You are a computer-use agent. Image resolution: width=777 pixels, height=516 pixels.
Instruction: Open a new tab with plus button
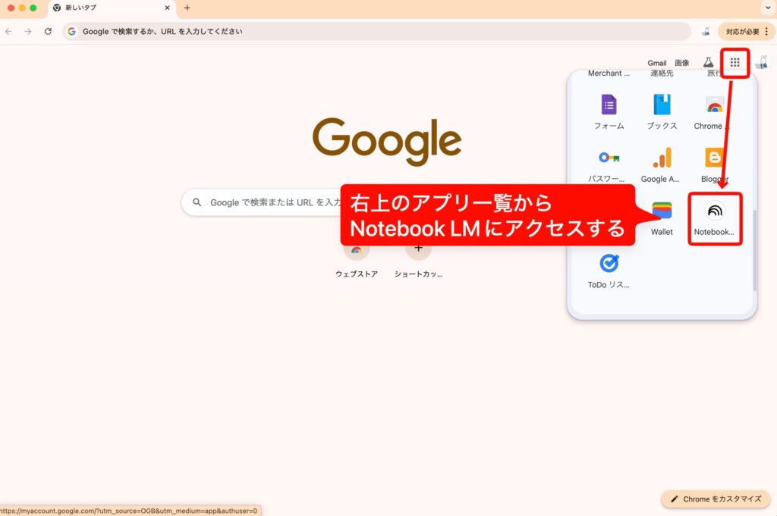coord(187,8)
